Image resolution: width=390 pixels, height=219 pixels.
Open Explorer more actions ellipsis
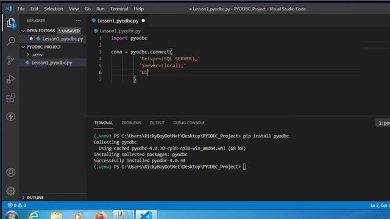(78, 21)
